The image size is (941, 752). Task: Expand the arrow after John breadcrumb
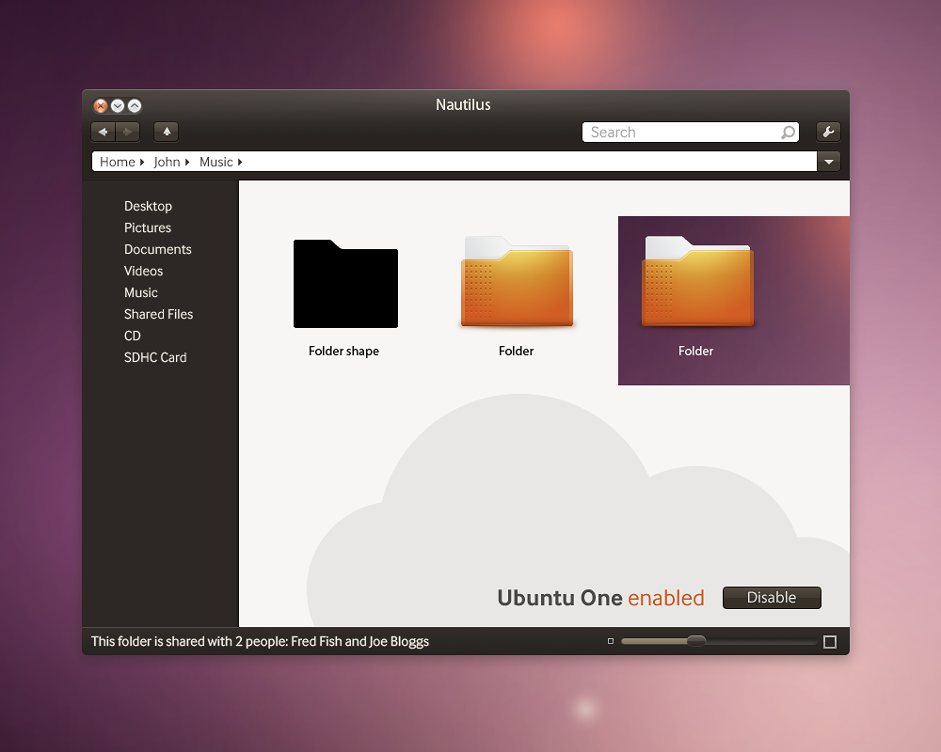(187, 162)
